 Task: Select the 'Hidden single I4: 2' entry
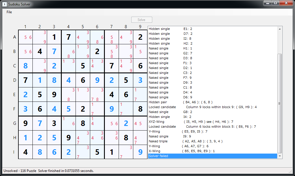coord(213,117)
